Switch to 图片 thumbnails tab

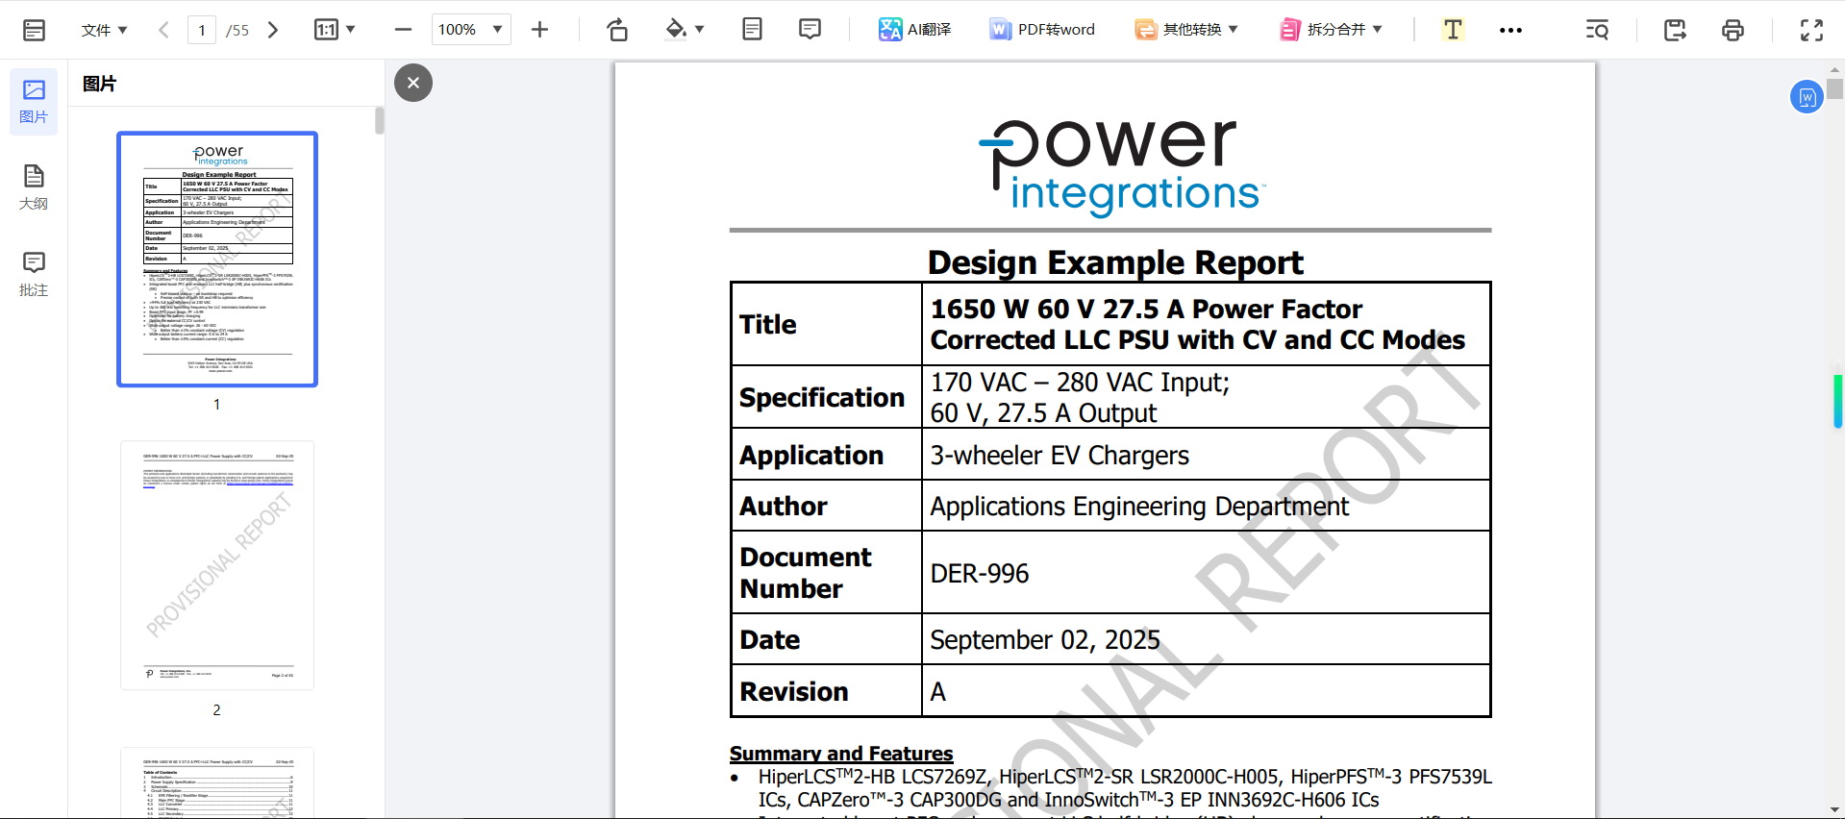pyautogui.click(x=34, y=101)
